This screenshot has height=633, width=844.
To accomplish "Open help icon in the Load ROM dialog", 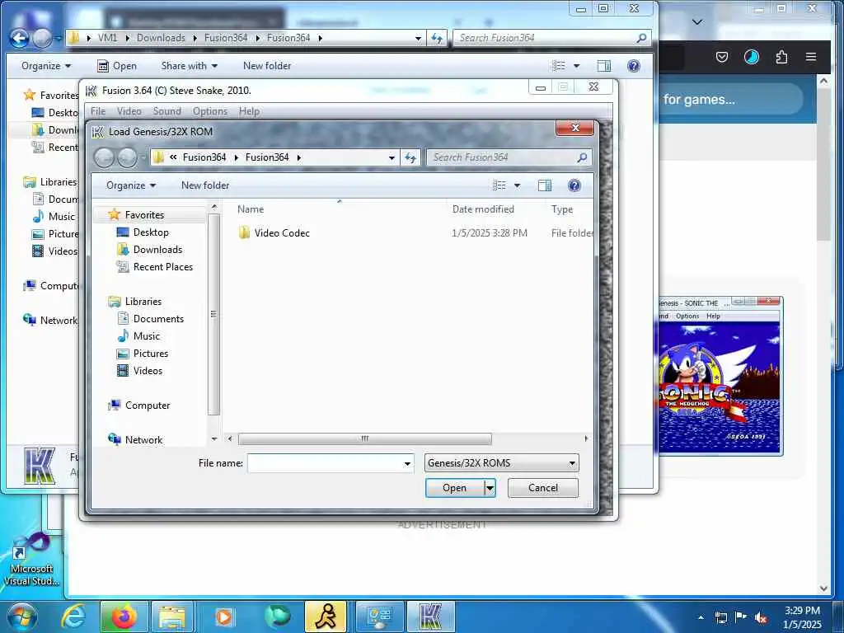I will [574, 185].
